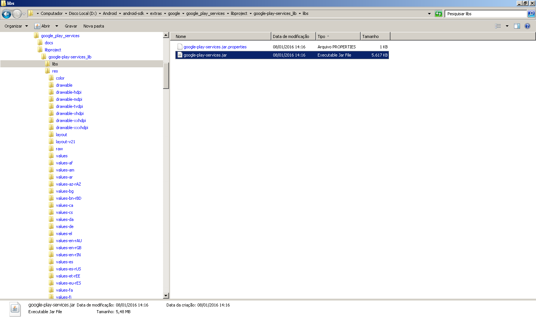Toggle the preview pane
The width and height of the screenshot is (536, 318).
coord(517,26)
